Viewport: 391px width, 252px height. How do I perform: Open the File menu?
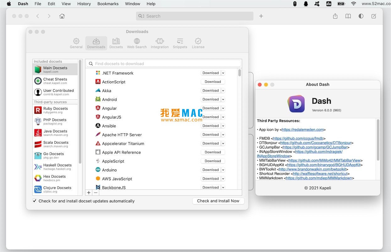[38, 4]
